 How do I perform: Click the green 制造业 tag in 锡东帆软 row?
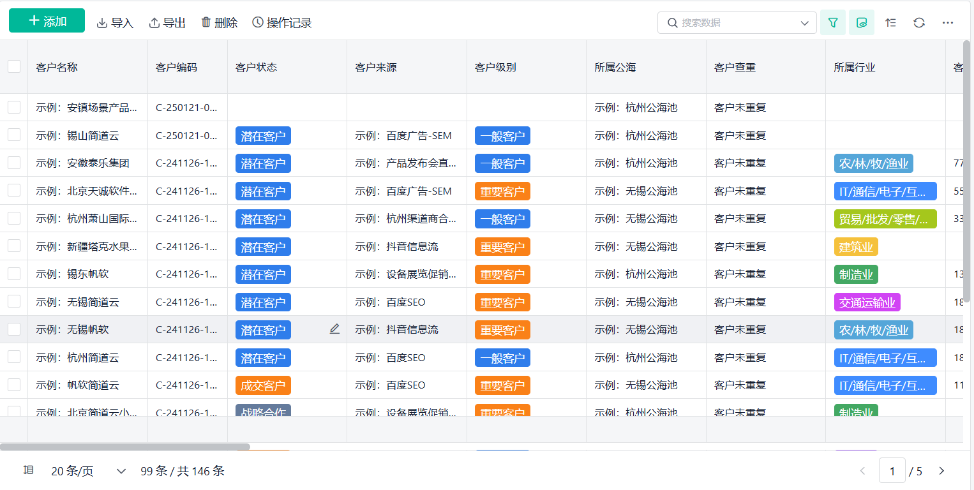pos(856,274)
